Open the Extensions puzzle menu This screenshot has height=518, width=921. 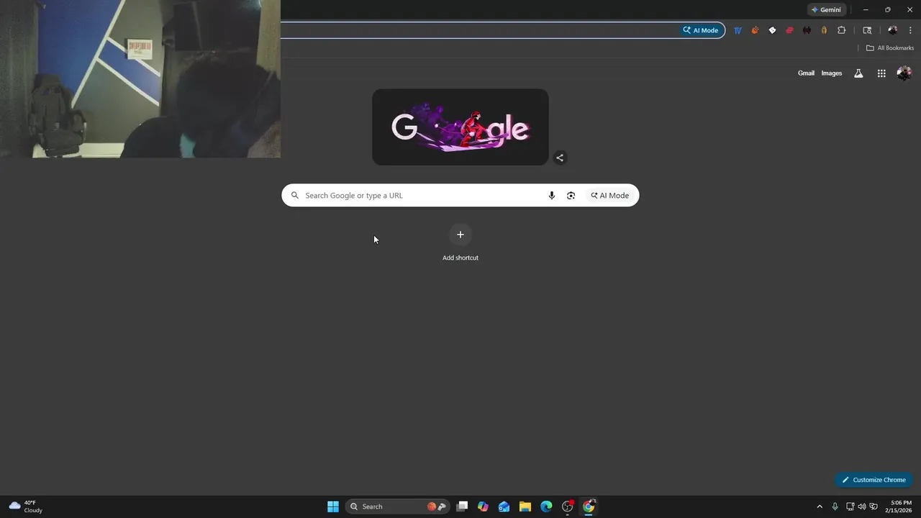[x=841, y=30]
